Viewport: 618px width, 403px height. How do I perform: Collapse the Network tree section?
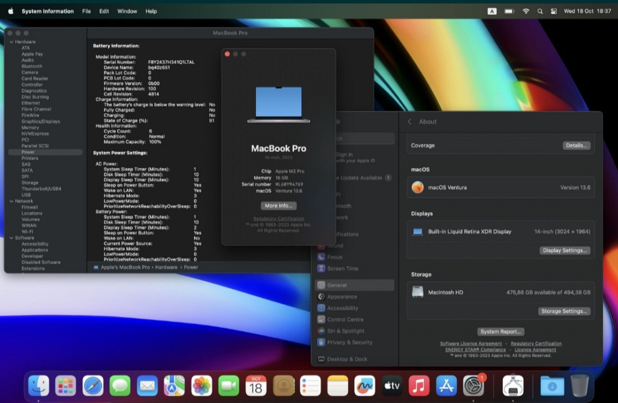pos(11,200)
